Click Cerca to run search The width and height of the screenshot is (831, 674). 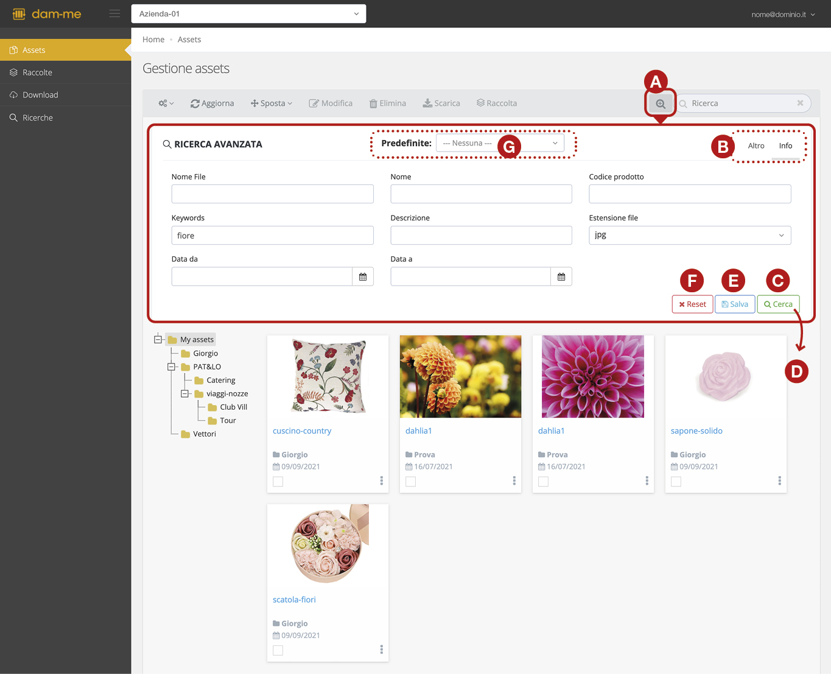tap(779, 304)
